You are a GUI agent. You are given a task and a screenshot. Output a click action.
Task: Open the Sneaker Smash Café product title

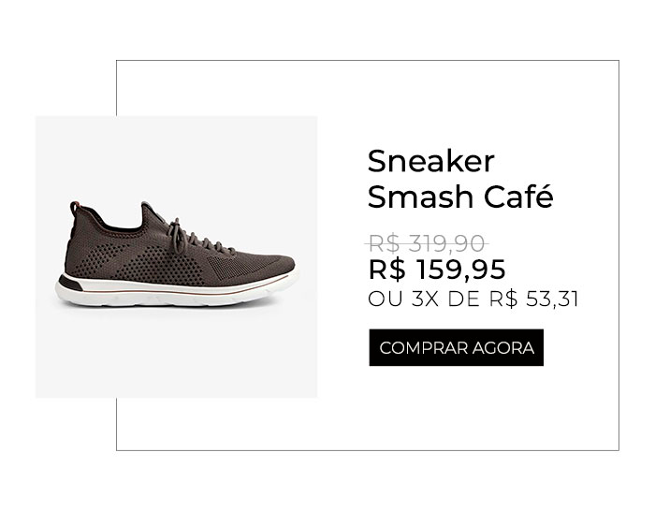(460, 179)
